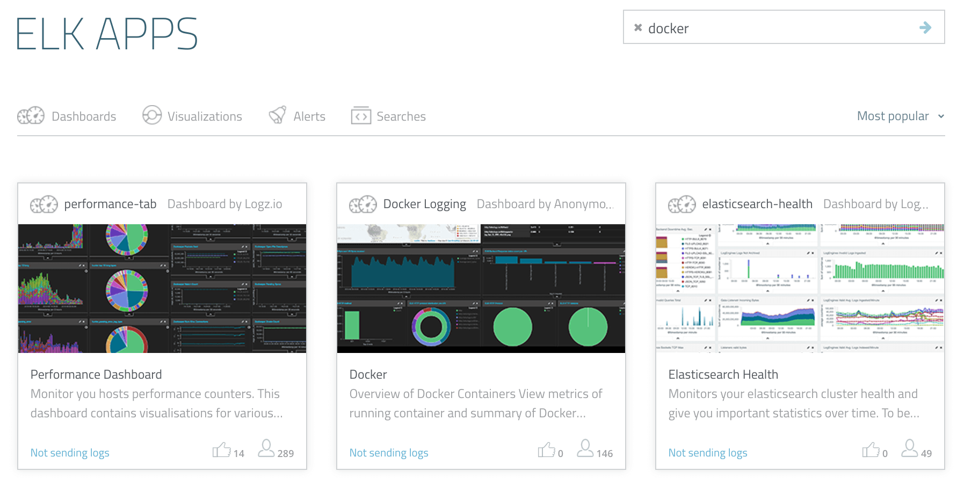Click the user icon beside 146
The height and width of the screenshot is (486, 957).
(x=585, y=448)
